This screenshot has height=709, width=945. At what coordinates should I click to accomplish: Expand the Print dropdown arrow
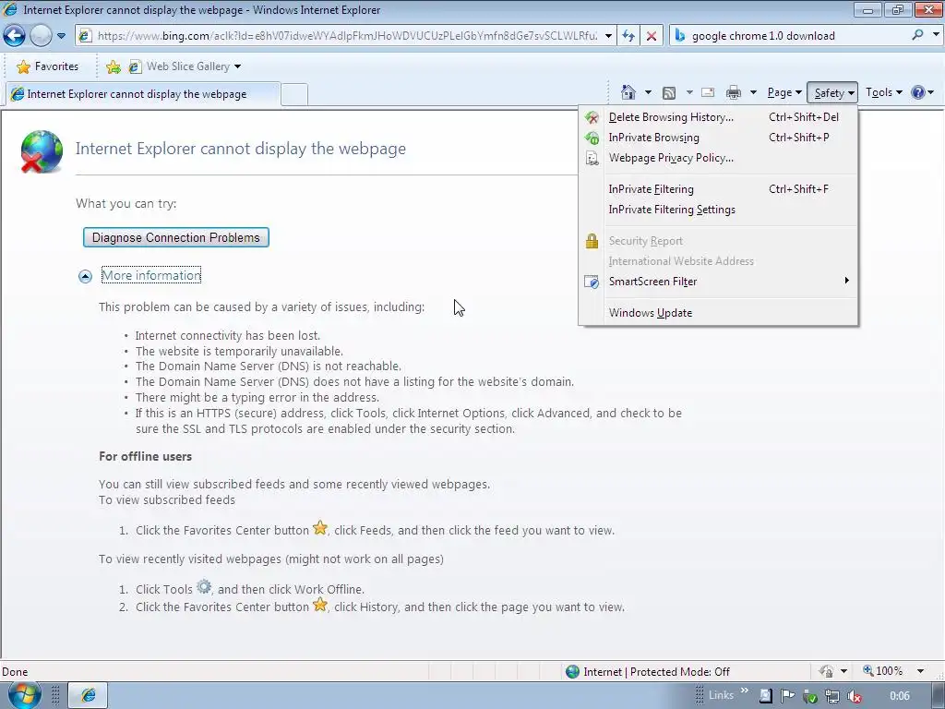click(753, 92)
